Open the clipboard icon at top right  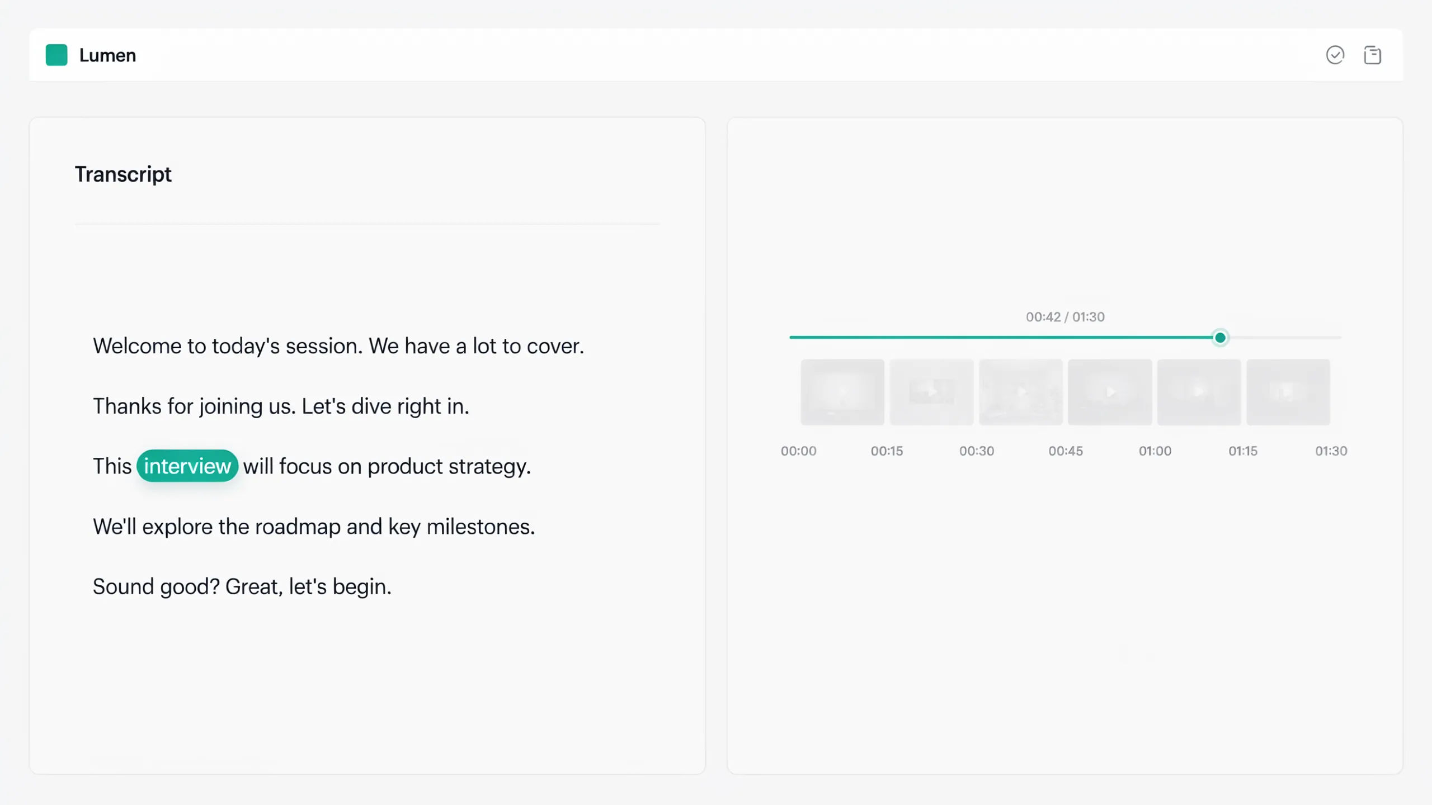(1373, 55)
